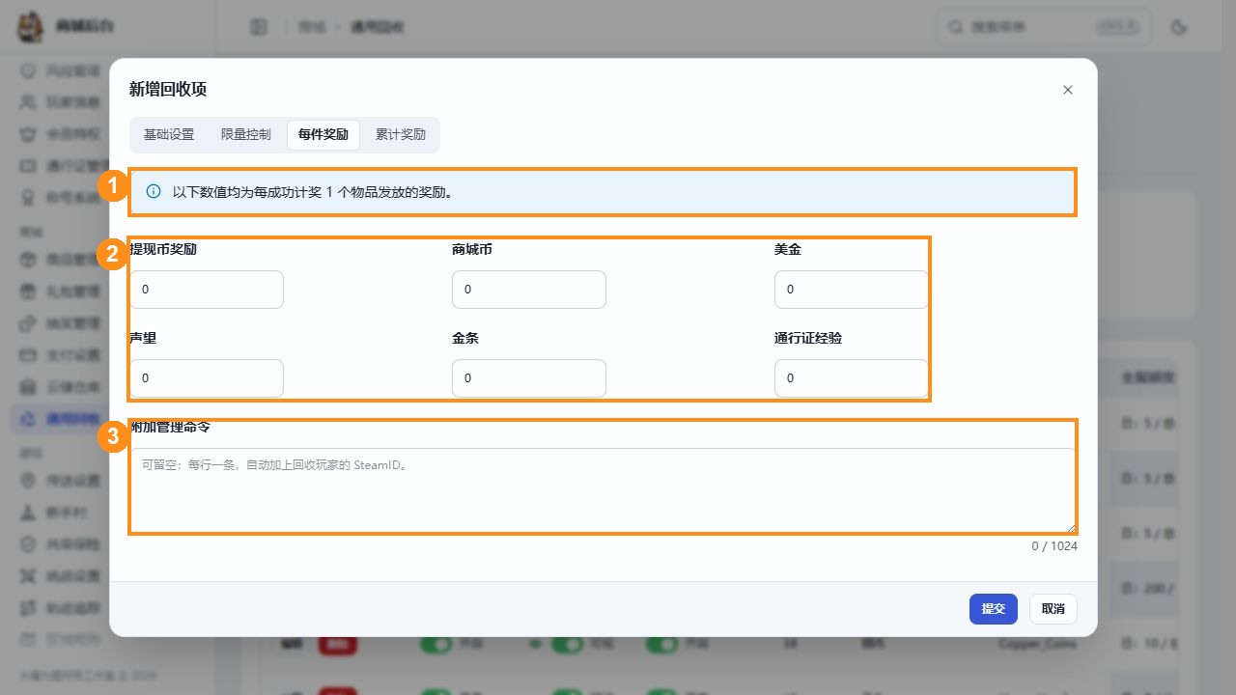Viewport: 1236px width, 695px height.
Task: Open the header search box
Action: coord(1041,27)
